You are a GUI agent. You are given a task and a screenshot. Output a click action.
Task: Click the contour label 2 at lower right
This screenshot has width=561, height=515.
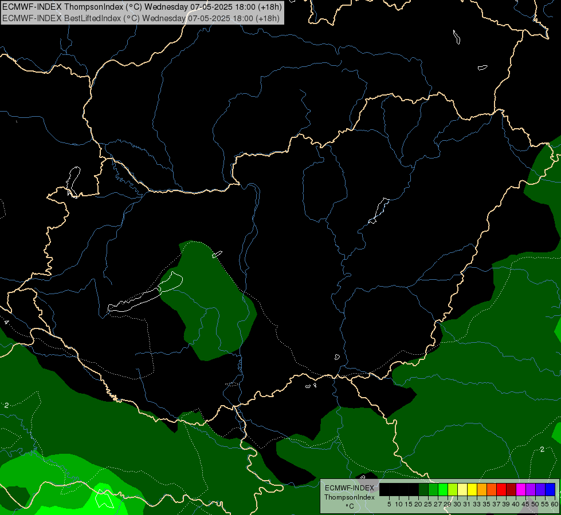pos(542,449)
